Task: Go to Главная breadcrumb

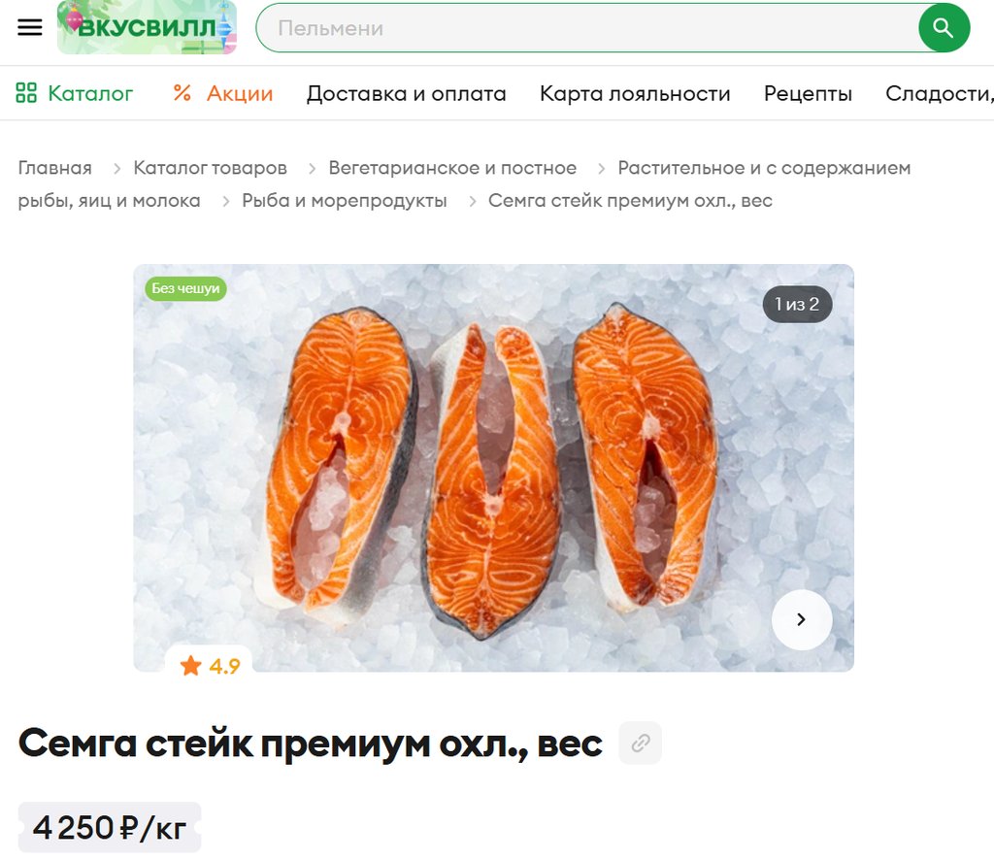Action: tap(54, 167)
